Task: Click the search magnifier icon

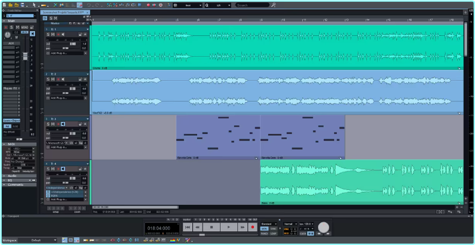Action: (273, 5)
